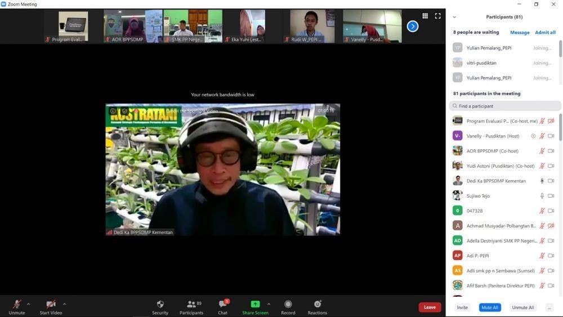The height and width of the screenshot is (317, 563).
Task: Switch to gallery view grid icon
Action: coord(425,16)
